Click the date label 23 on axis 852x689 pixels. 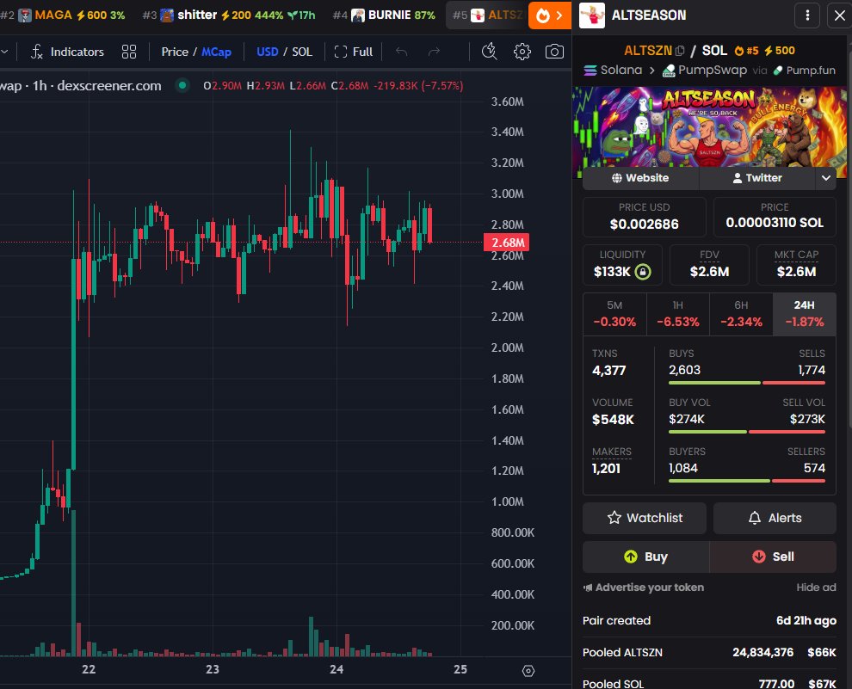point(213,669)
